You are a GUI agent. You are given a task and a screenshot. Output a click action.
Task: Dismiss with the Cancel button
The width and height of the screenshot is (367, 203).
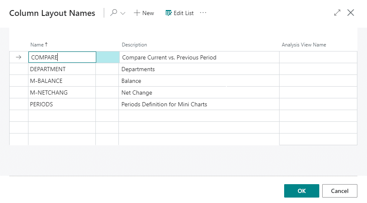pyautogui.click(x=340, y=191)
